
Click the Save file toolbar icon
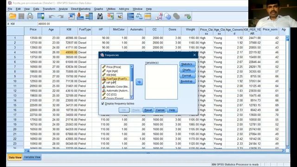pyautogui.click(x=21, y=17)
